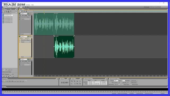Open the Key dropdown in Session Properties
The width and height of the screenshot is (170, 96).
click(x=117, y=82)
